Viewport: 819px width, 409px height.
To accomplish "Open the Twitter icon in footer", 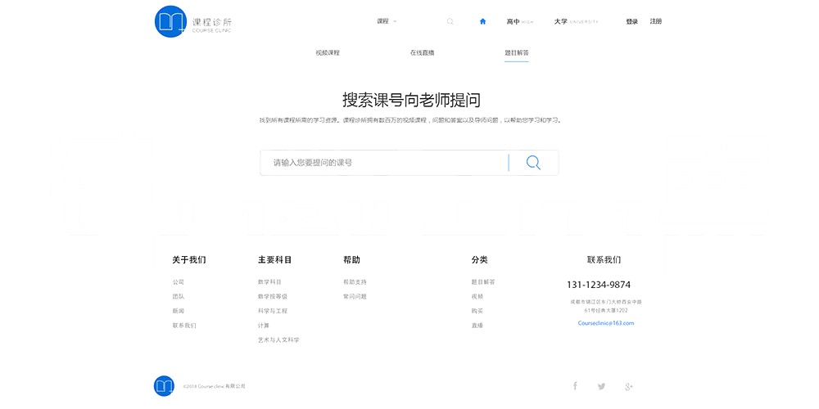I will pos(601,386).
